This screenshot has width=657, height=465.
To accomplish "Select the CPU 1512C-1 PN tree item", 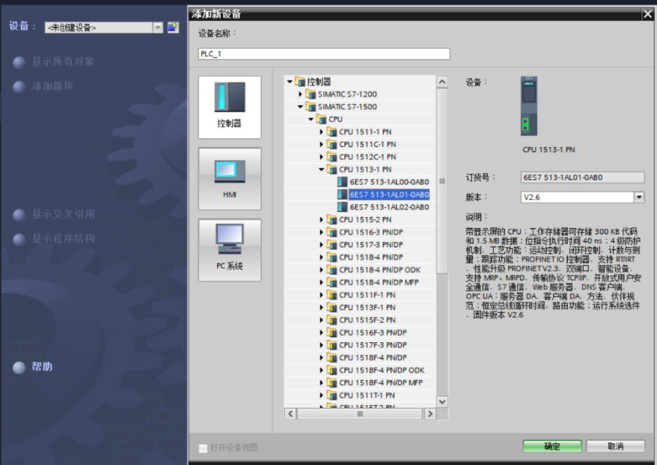I will pos(367,156).
